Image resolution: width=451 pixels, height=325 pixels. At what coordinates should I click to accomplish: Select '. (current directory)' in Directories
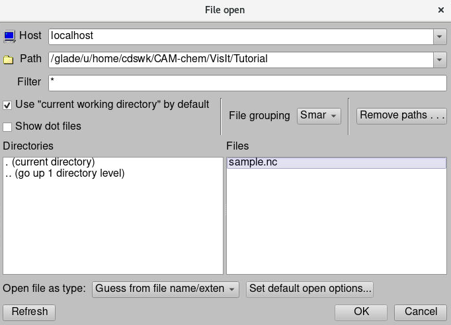coord(50,162)
